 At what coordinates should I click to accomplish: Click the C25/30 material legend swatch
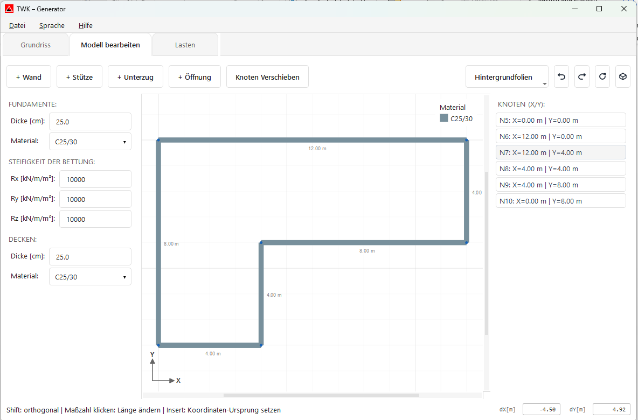pos(443,118)
